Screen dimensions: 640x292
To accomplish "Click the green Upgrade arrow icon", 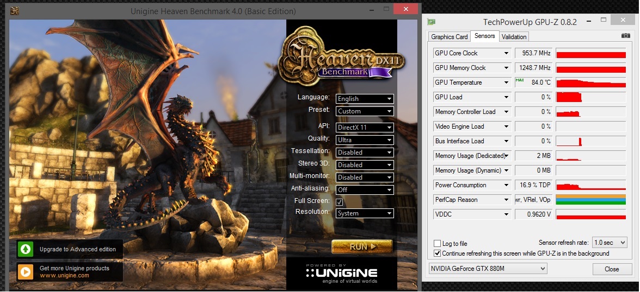I will [x=25, y=249].
